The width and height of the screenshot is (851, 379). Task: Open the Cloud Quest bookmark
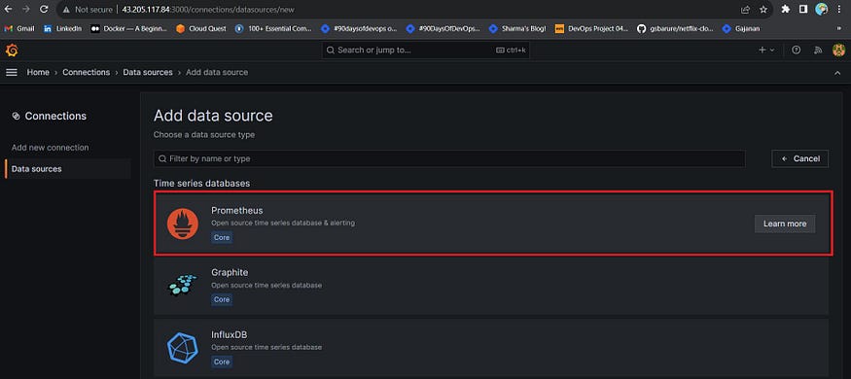pos(201,29)
